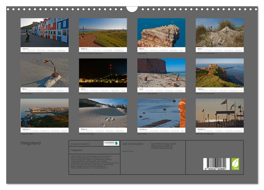Click the large Helgoland title text

(30, 143)
